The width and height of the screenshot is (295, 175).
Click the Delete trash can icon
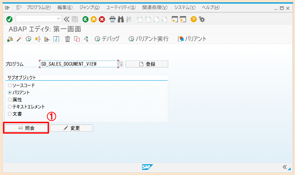[x=68, y=39]
